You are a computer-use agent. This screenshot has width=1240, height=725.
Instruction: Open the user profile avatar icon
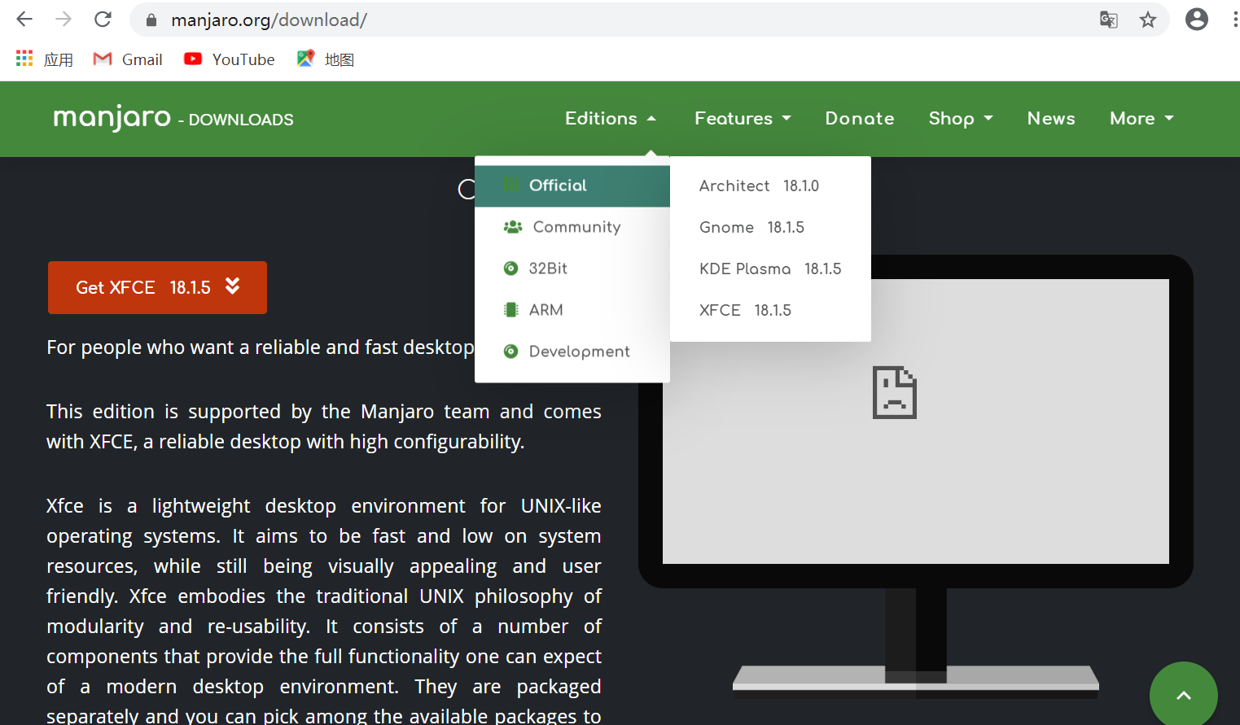(1197, 20)
